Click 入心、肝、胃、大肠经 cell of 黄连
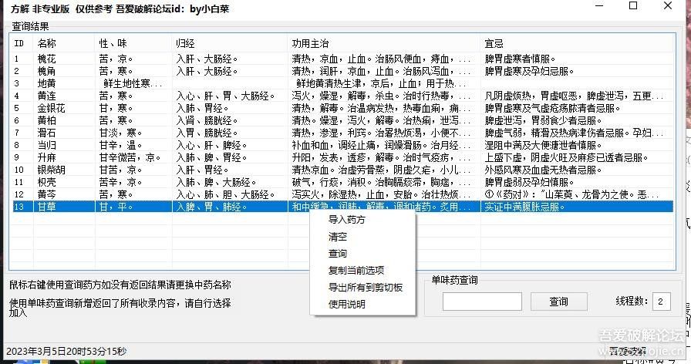 tap(226, 96)
